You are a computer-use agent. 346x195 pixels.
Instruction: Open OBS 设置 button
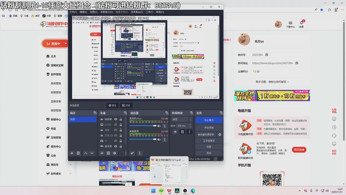tap(209, 147)
